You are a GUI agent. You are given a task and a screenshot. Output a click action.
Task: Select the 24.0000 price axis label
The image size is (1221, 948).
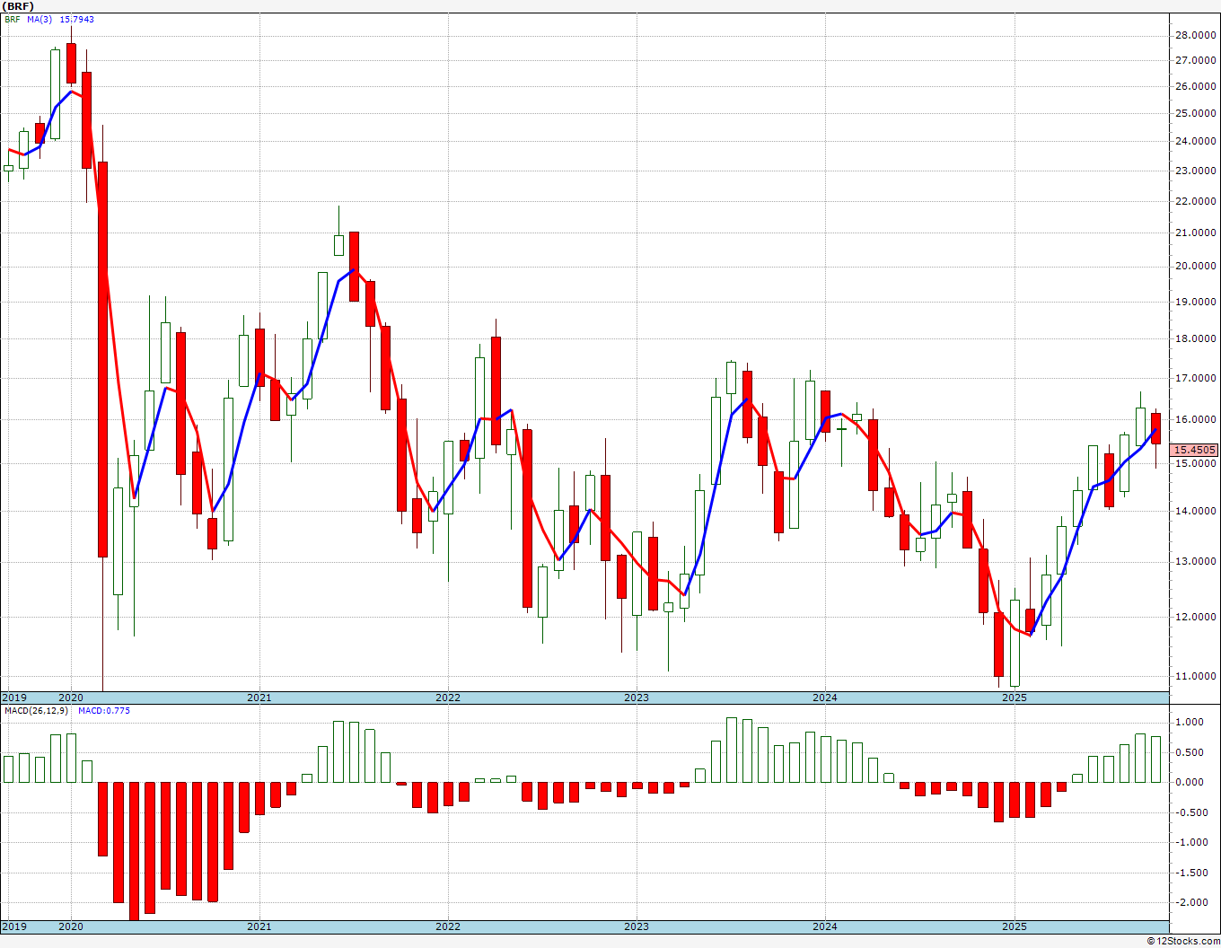pos(1196,141)
